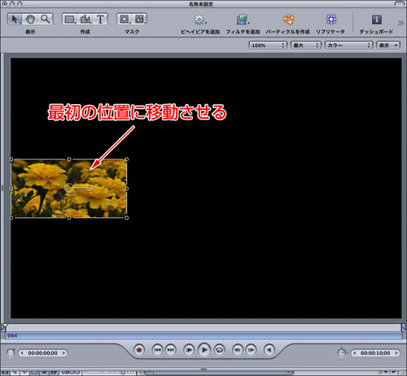Open the カラー channel dropdown
Screen dimensions: 407x376
pos(348,46)
